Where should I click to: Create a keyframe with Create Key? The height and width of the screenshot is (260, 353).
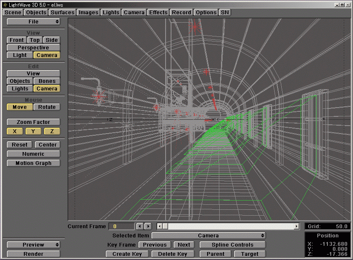[x=127, y=254]
